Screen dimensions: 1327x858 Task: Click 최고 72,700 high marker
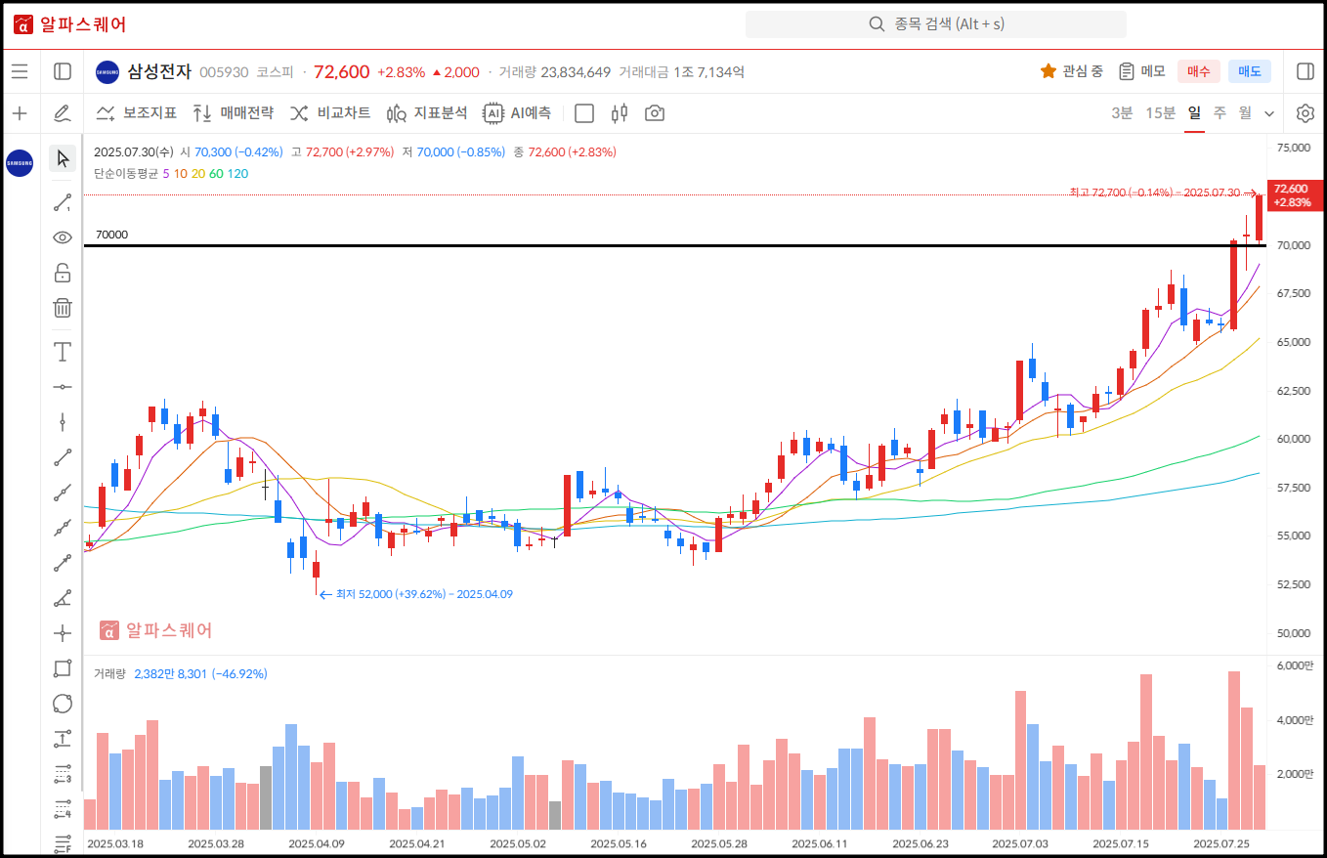click(1163, 193)
